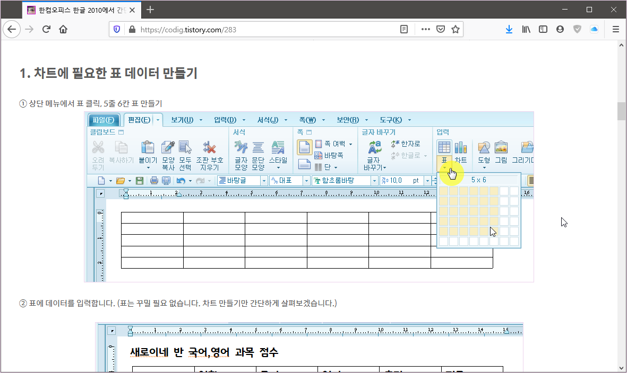Focus the address bar with codig.tistory.com/283

coord(268,30)
